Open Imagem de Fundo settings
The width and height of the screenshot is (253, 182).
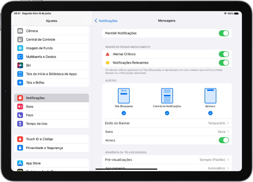(x=52, y=48)
